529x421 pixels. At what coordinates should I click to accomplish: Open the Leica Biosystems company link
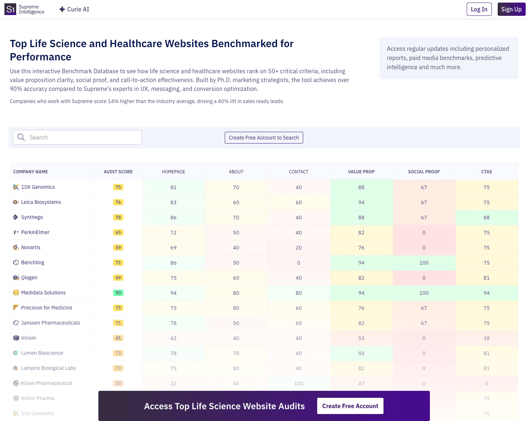coord(41,202)
